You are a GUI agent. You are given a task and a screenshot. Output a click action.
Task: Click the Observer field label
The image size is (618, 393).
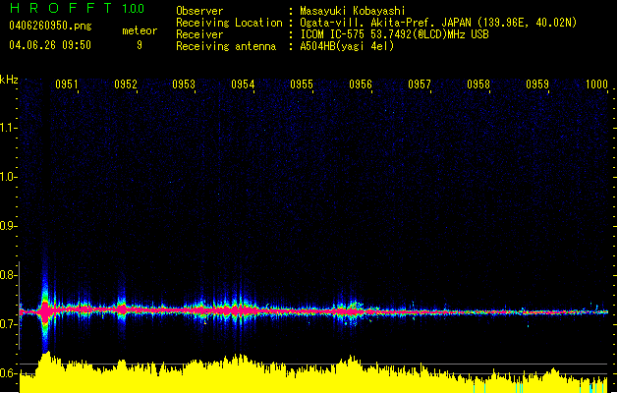click(x=199, y=11)
